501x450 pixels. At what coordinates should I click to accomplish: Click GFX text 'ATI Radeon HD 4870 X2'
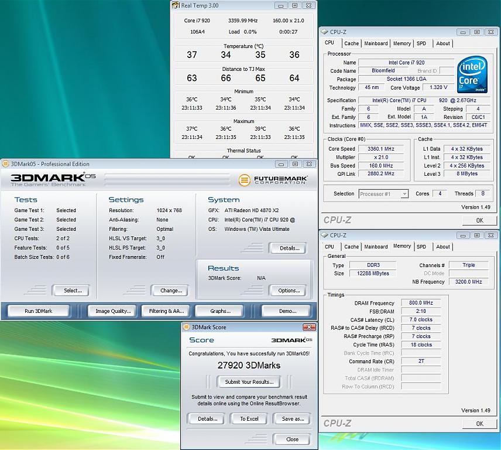(x=252, y=210)
